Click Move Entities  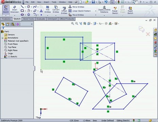pos(76,15)
